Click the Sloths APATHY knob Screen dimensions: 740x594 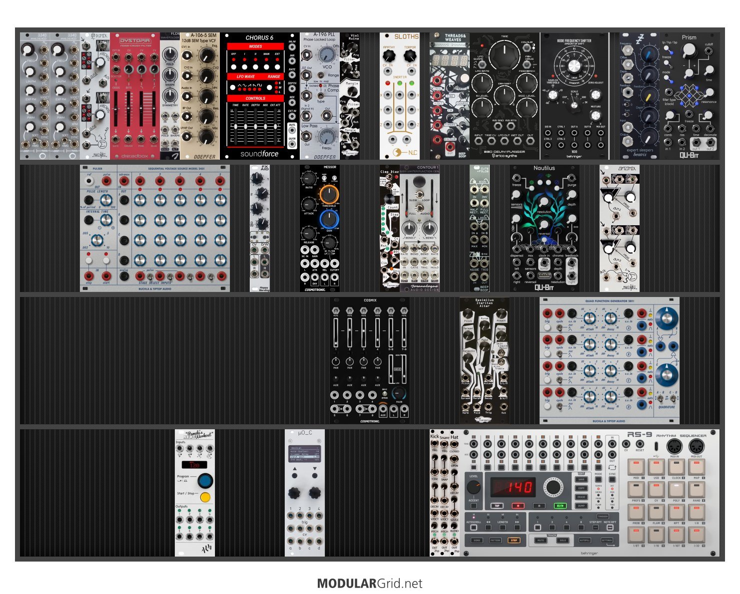tap(389, 56)
